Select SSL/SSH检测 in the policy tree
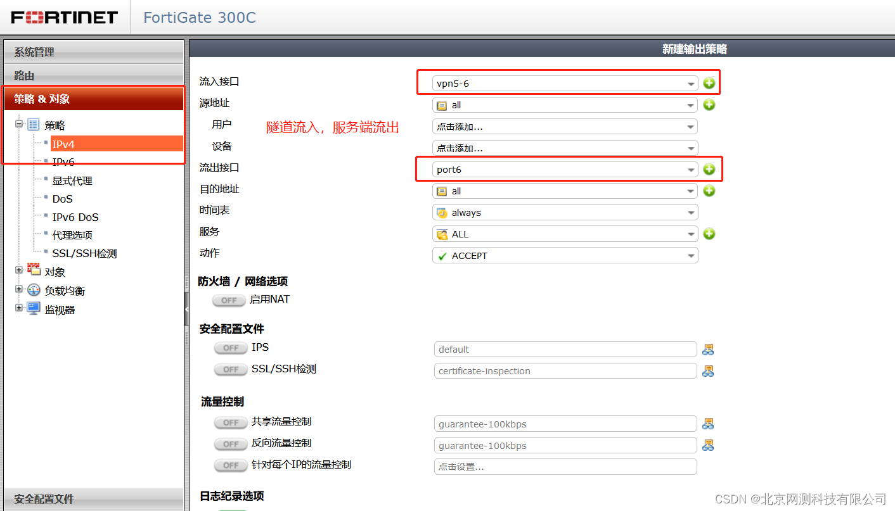Viewport: 895px width, 511px height. tap(85, 253)
